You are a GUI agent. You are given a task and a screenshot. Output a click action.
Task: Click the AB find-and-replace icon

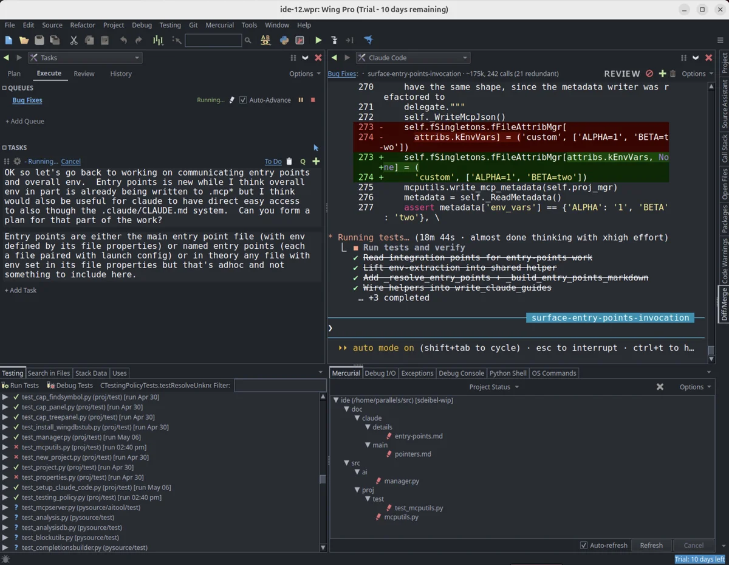click(265, 40)
